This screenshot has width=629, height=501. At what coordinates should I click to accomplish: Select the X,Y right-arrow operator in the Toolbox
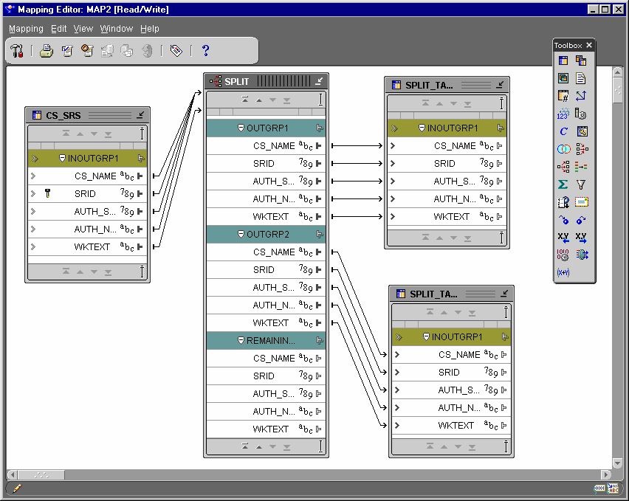click(581, 238)
